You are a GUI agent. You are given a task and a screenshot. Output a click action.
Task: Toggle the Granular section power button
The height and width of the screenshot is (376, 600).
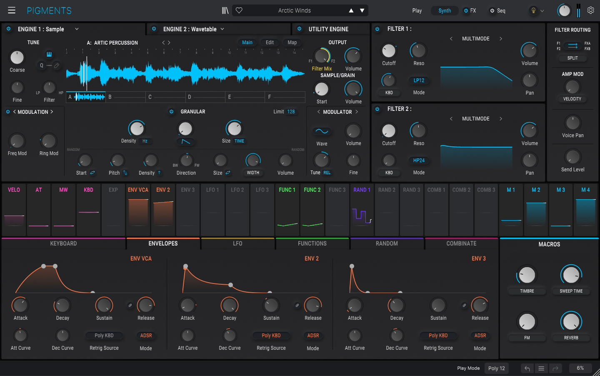tap(172, 111)
